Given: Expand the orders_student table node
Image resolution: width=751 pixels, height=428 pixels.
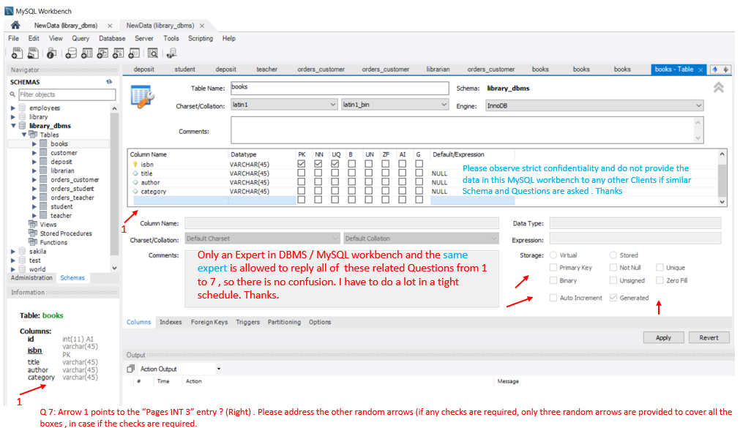Looking at the screenshot, I should [x=34, y=189].
